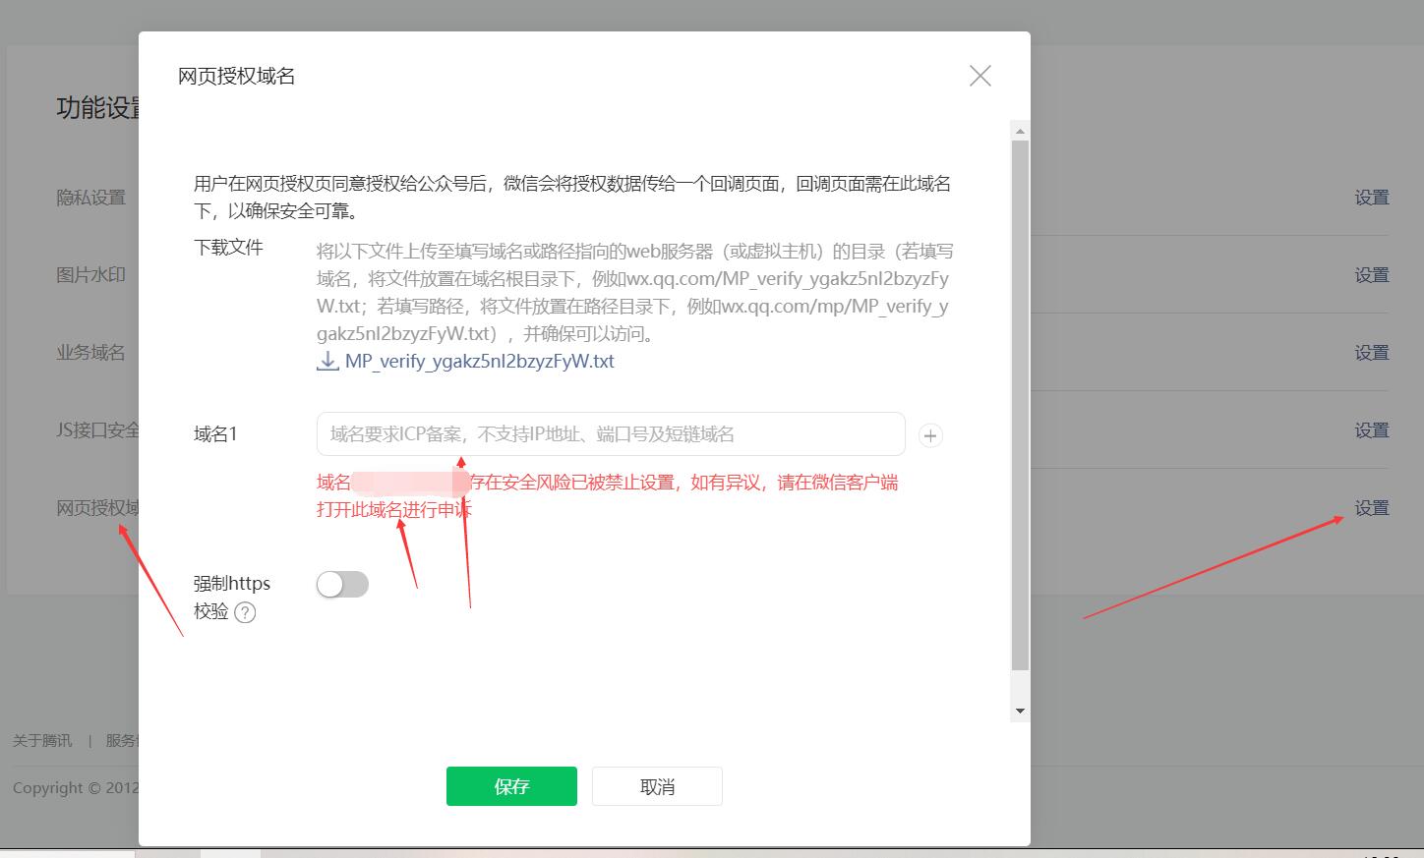Select the 隐私设置 label in the settings list
The width and height of the screenshot is (1424, 858).
click(x=90, y=198)
